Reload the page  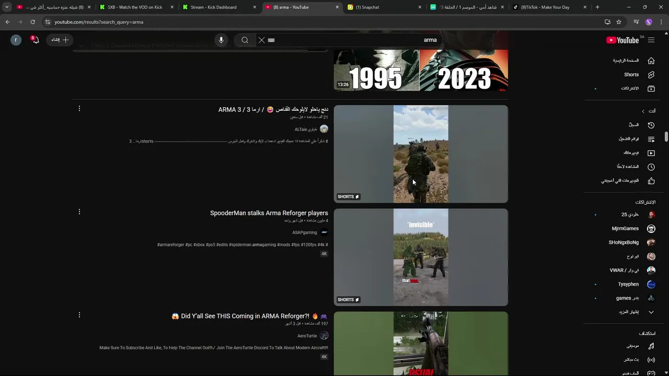(x=32, y=22)
